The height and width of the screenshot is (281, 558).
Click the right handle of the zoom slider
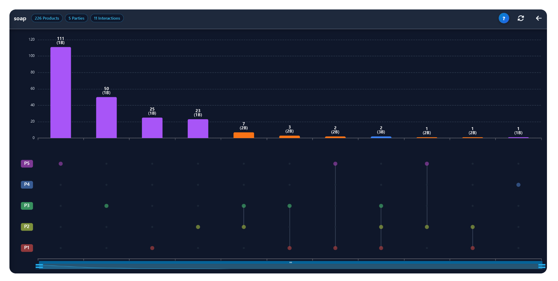tap(542, 266)
